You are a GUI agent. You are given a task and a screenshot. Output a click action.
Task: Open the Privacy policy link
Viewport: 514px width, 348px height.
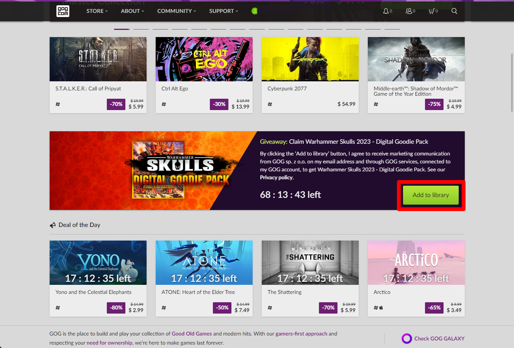277,177
